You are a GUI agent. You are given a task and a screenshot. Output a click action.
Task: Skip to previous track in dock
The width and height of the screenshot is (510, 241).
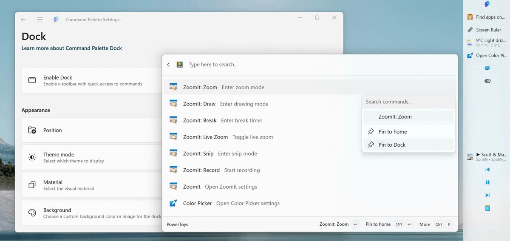click(487, 170)
